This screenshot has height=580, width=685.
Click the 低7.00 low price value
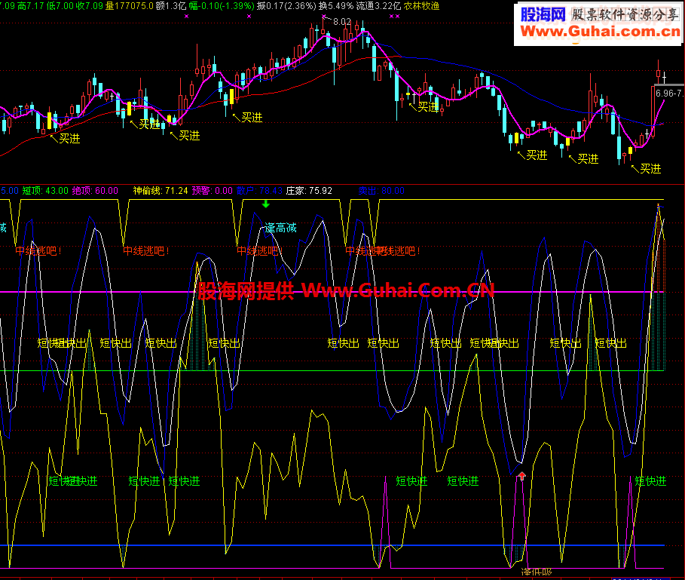coord(60,6)
